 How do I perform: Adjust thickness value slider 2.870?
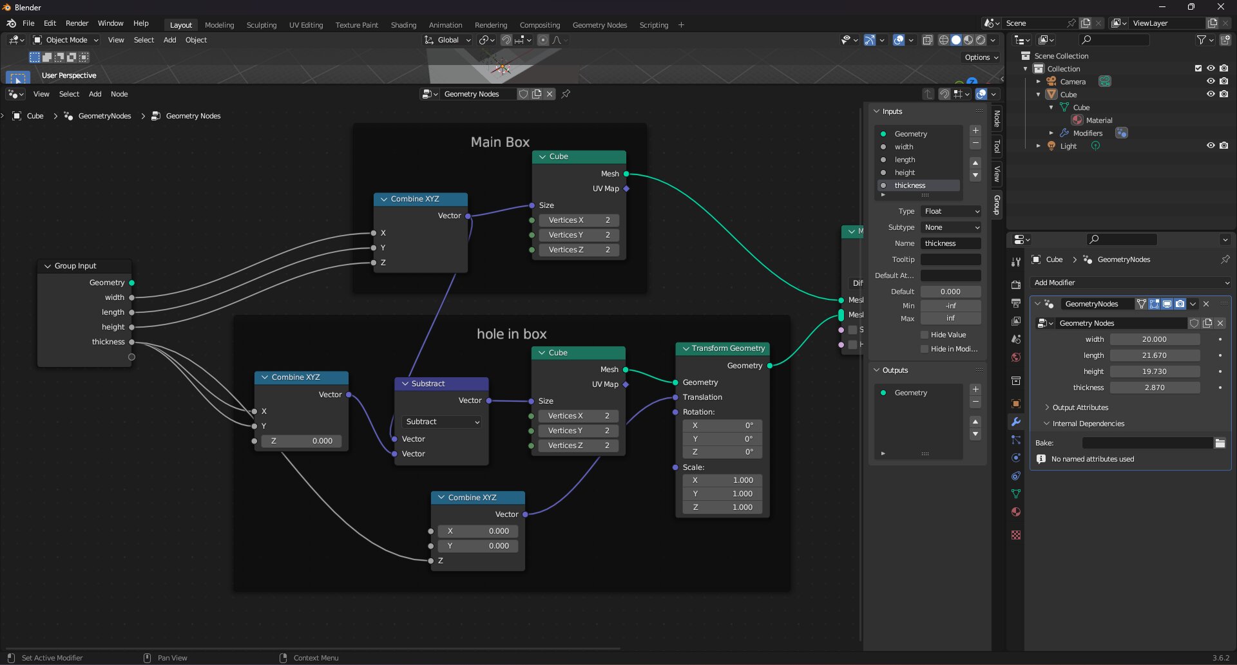click(x=1155, y=388)
